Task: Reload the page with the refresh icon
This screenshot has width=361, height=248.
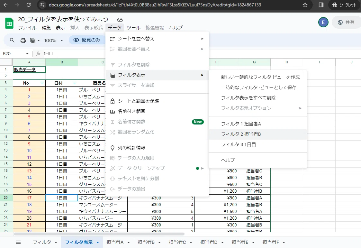Action: pos(29,5)
